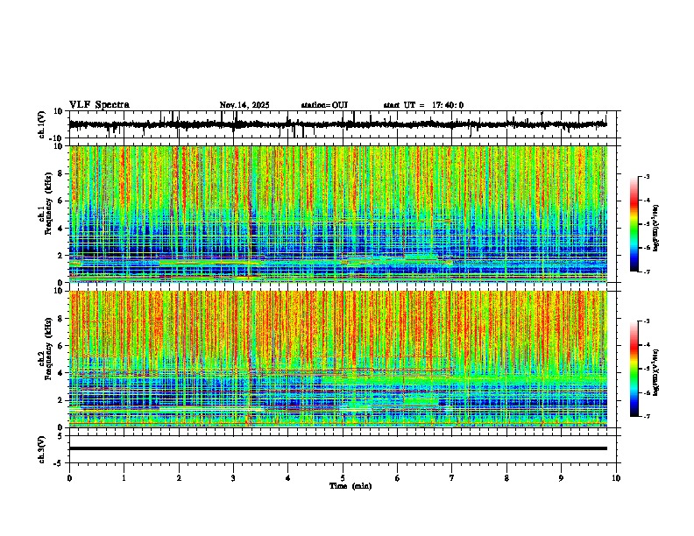694x536 pixels.
Task: Click the ch.3 flat black trace line
Action: pos(338,448)
